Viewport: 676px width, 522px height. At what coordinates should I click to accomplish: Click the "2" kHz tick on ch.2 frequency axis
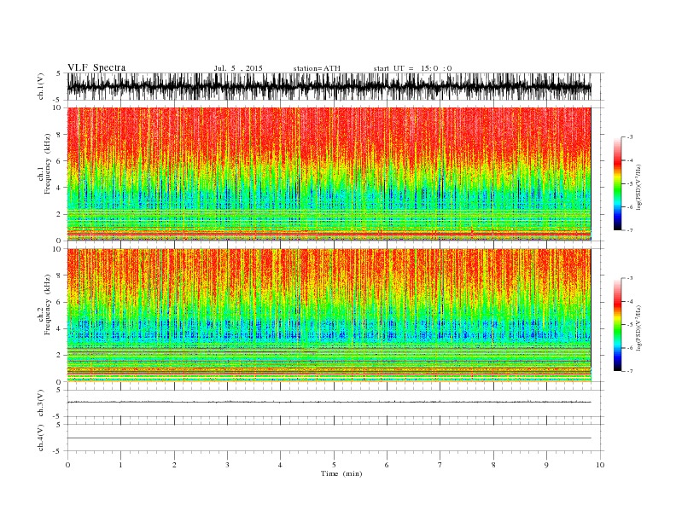[59, 355]
